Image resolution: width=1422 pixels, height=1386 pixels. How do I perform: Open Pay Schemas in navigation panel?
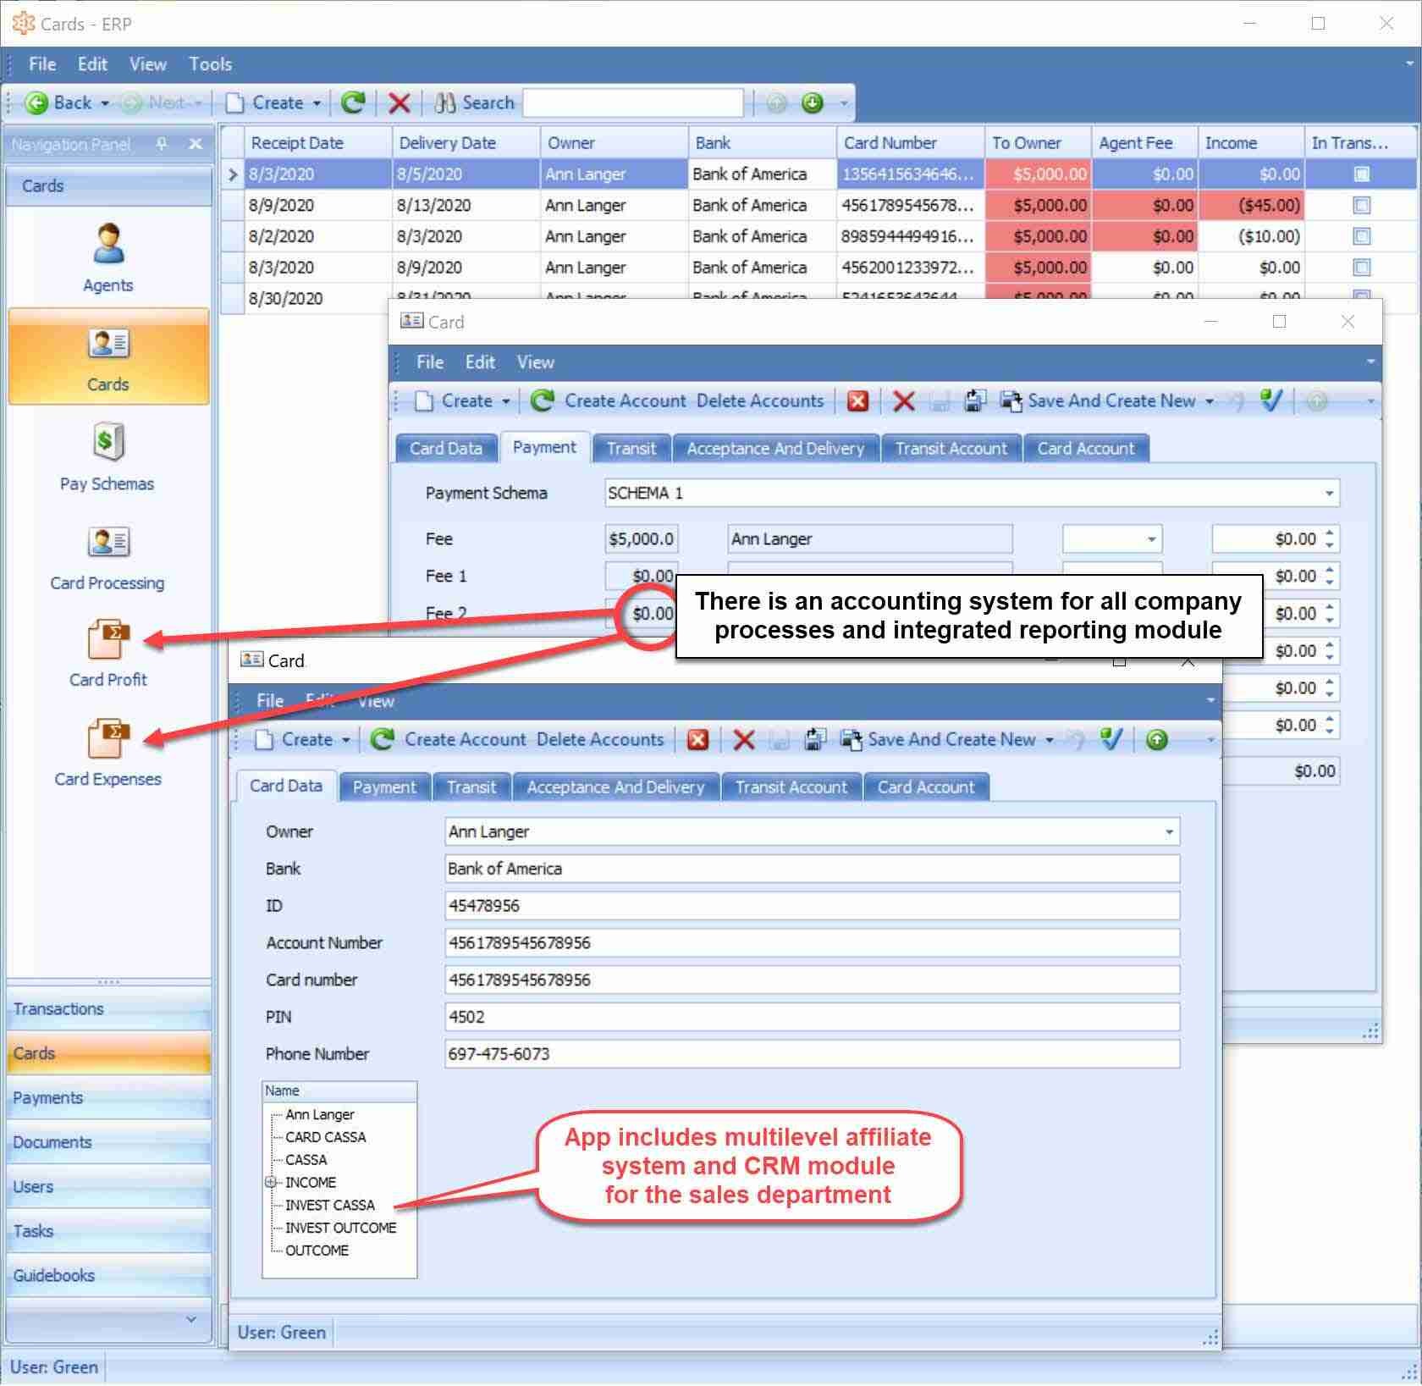pyautogui.click(x=107, y=443)
